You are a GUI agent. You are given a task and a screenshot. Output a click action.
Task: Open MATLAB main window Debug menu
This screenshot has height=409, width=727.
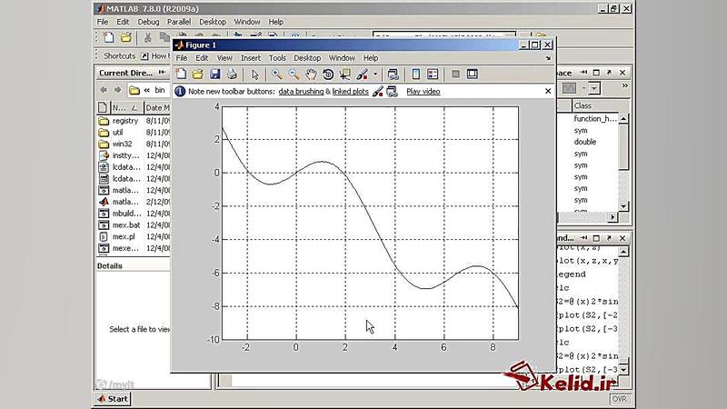click(148, 22)
